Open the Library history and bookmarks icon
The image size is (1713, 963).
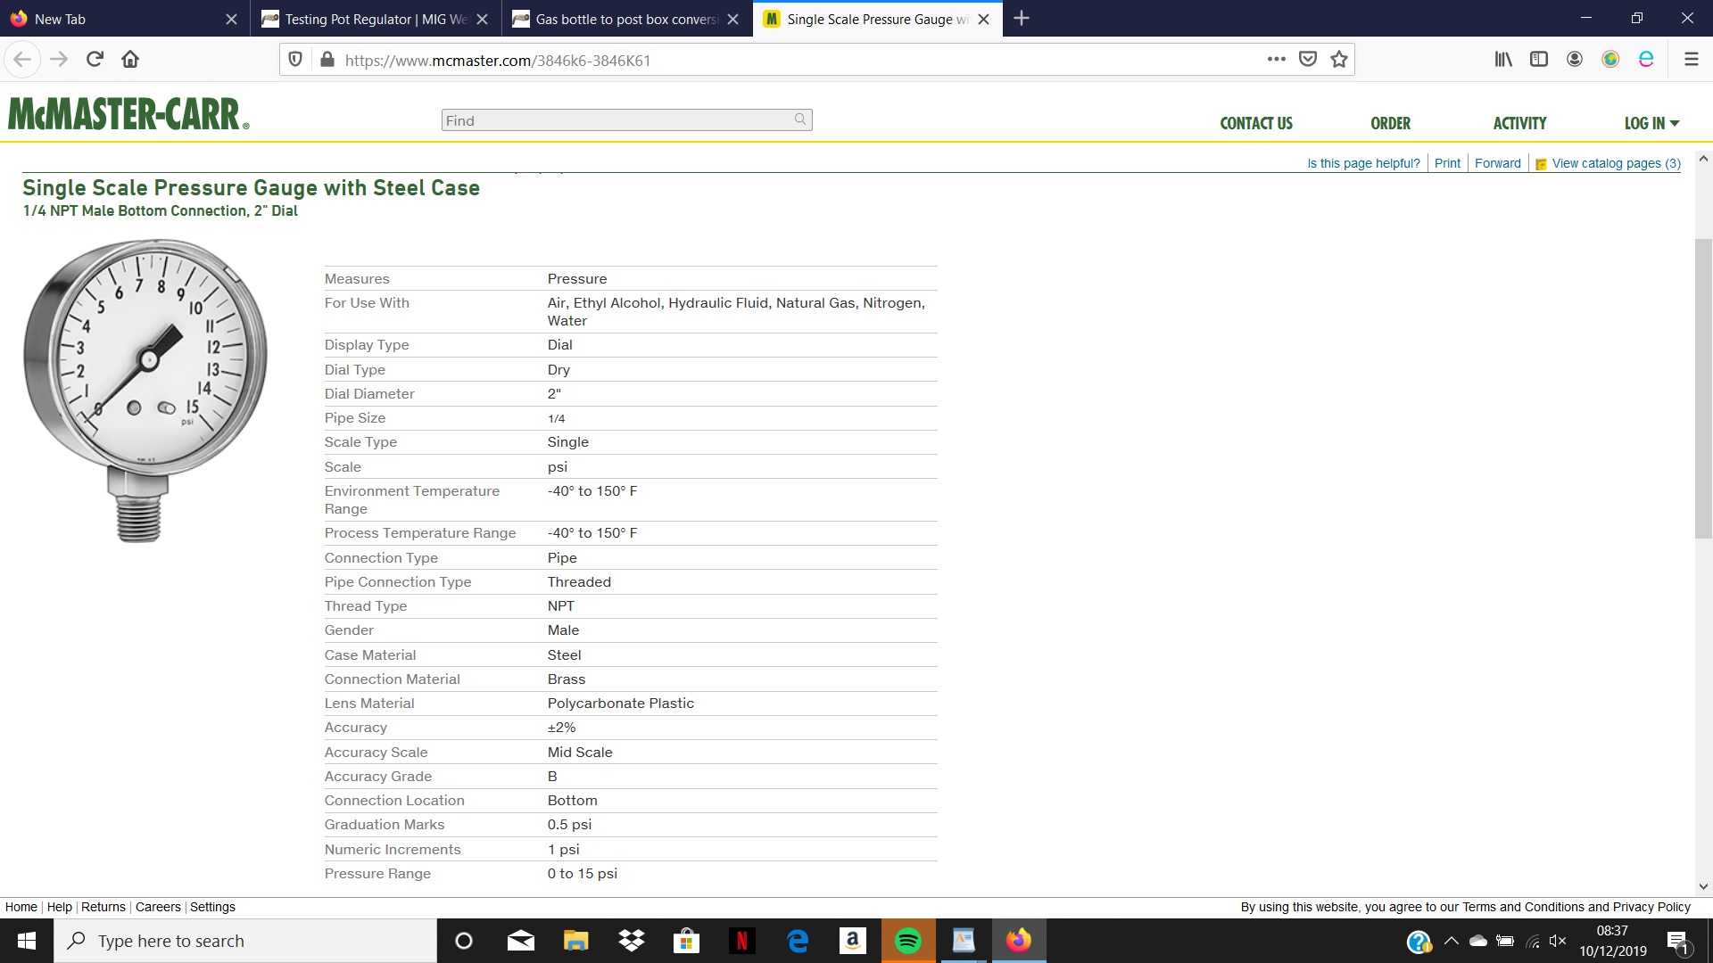pyautogui.click(x=1503, y=60)
